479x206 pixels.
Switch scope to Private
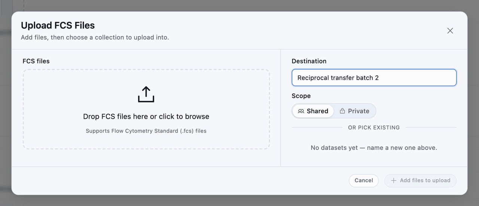(x=354, y=111)
